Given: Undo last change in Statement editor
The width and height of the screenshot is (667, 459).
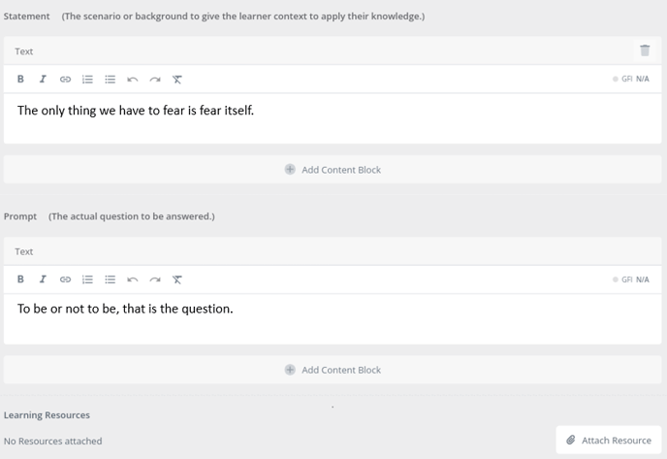Looking at the screenshot, I should (133, 80).
